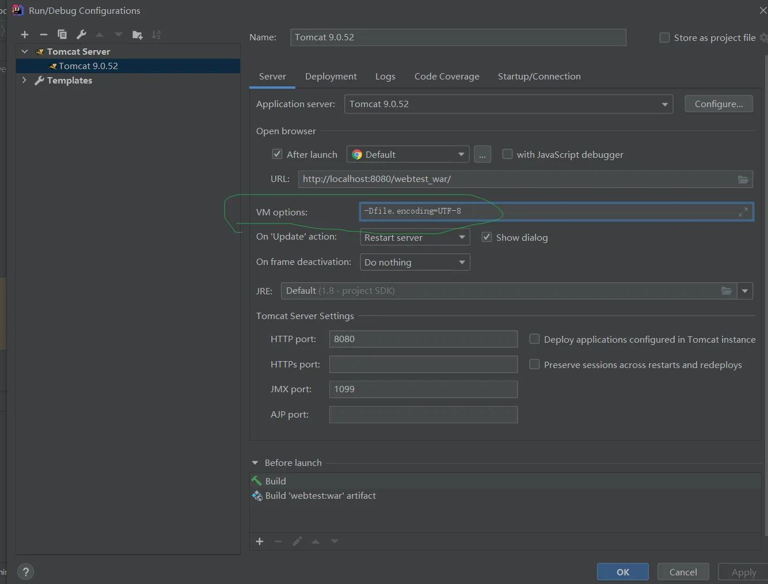Move configuration up arrow in toolbar
This screenshot has height=584, width=768.
(x=100, y=35)
